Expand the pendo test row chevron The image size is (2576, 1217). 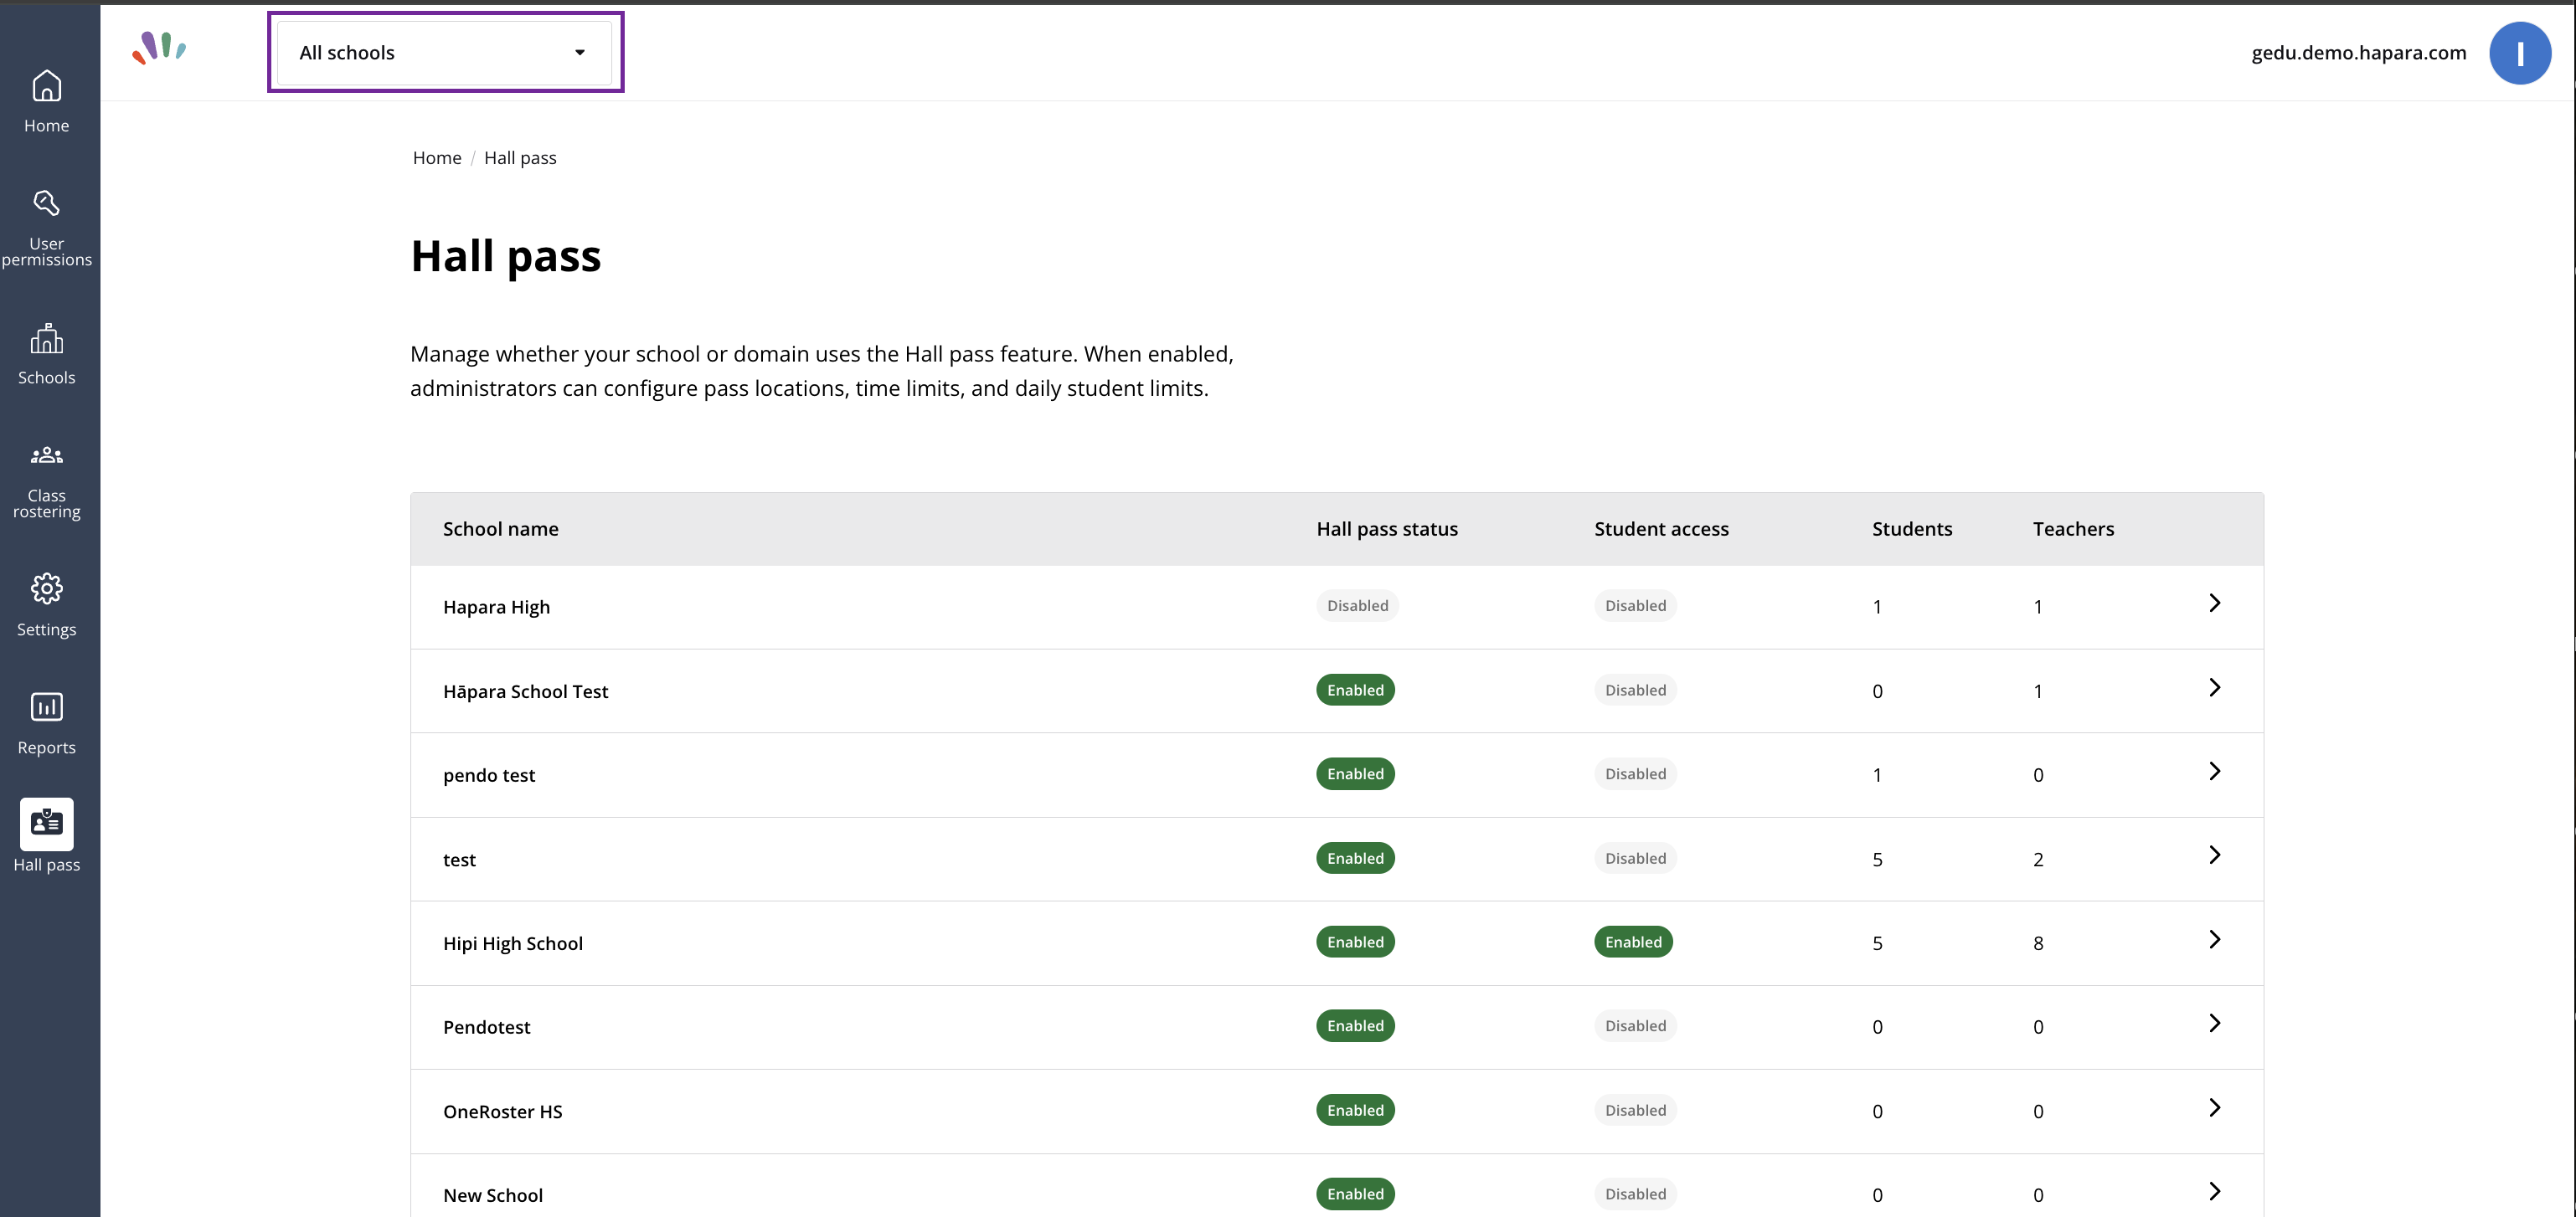tap(2214, 772)
